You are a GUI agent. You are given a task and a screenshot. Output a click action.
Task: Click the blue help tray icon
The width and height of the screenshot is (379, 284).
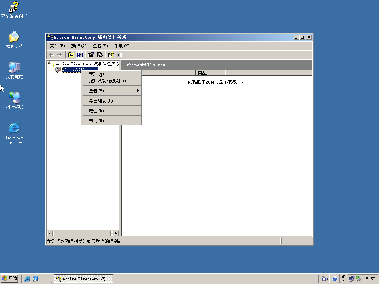tap(335, 279)
